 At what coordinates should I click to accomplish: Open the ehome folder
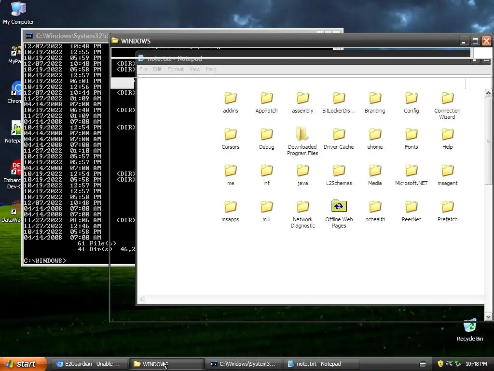coord(375,139)
